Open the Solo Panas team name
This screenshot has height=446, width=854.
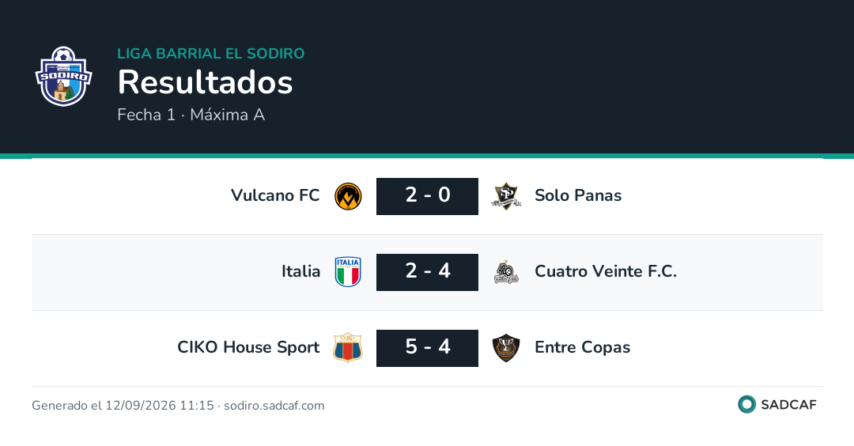click(578, 195)
